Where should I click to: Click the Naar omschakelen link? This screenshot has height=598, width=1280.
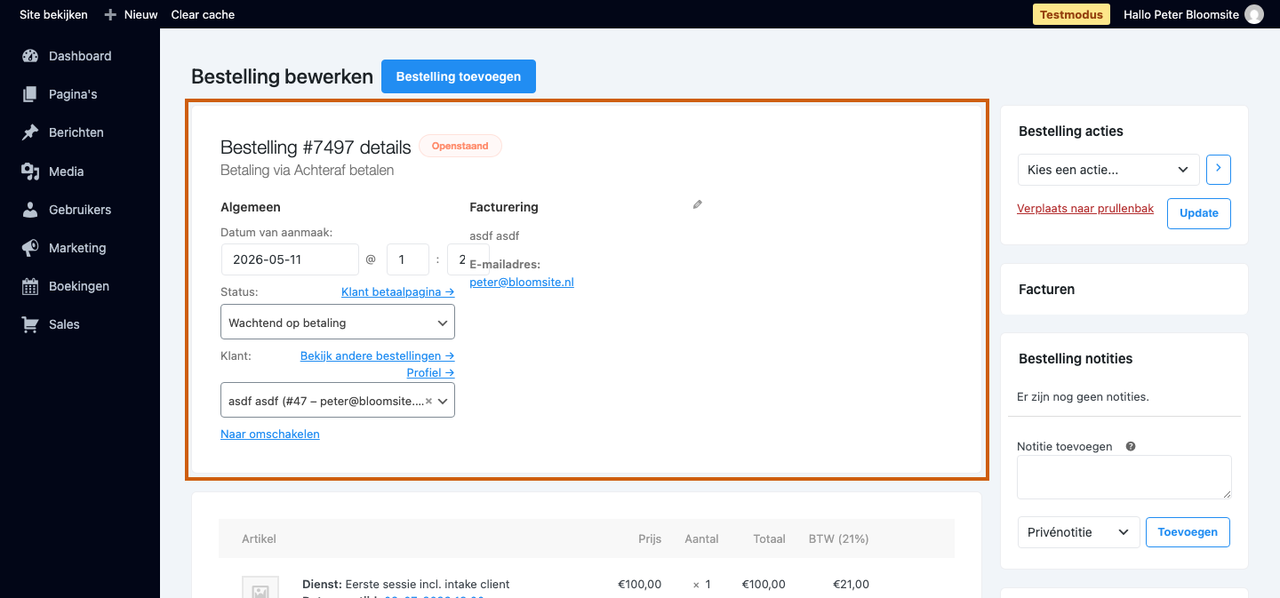[270, 434]
